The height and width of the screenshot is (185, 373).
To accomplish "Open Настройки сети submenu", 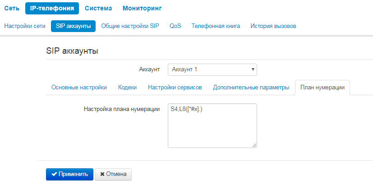I will pos(25,26).
